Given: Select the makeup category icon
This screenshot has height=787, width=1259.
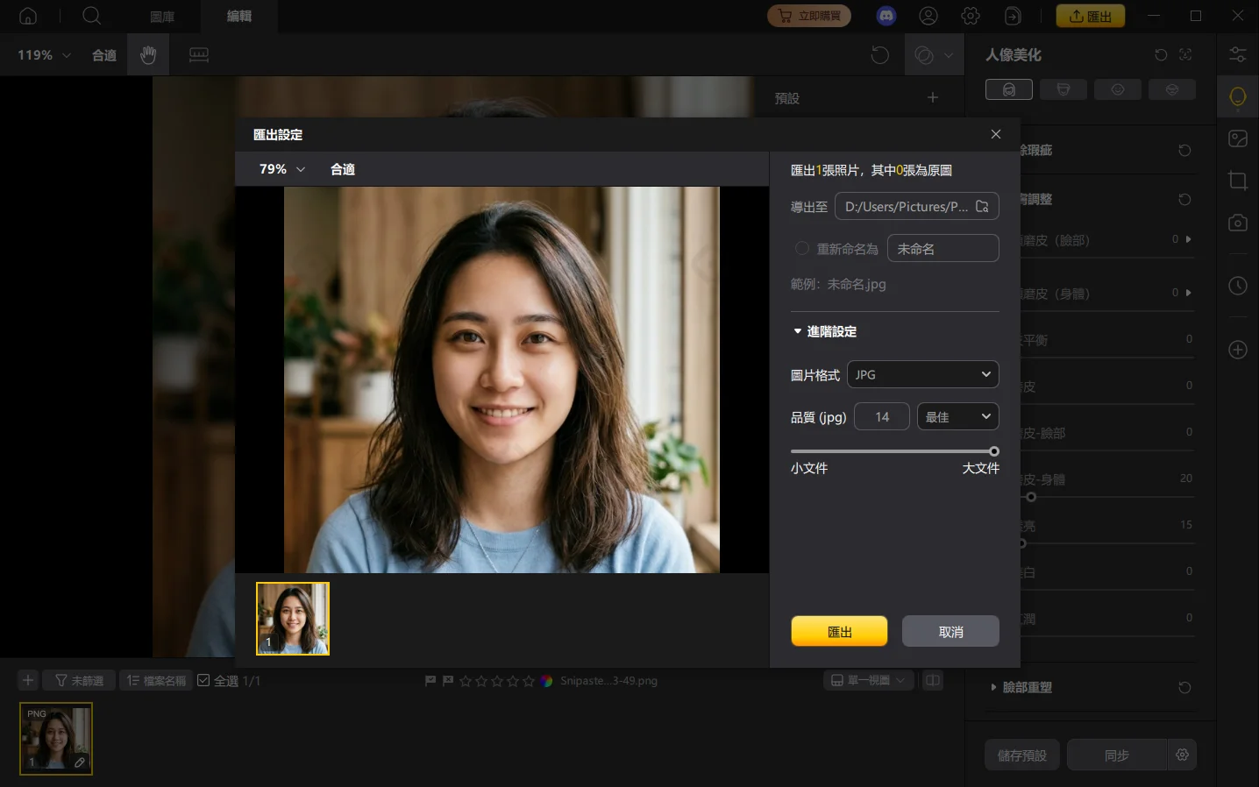Looking at the screenshot, I should pos(1172,89).
